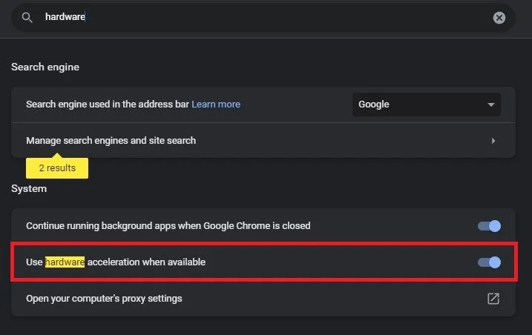The height and width of the screenshot is (335, 532).
Task: Click the "Google" text in the search engine selector
Action: pos(374,105)
